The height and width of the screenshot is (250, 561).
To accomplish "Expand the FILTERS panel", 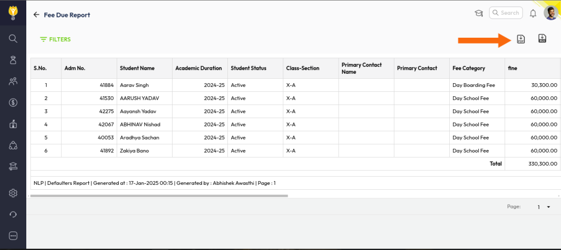I will [x=55, y=39].
